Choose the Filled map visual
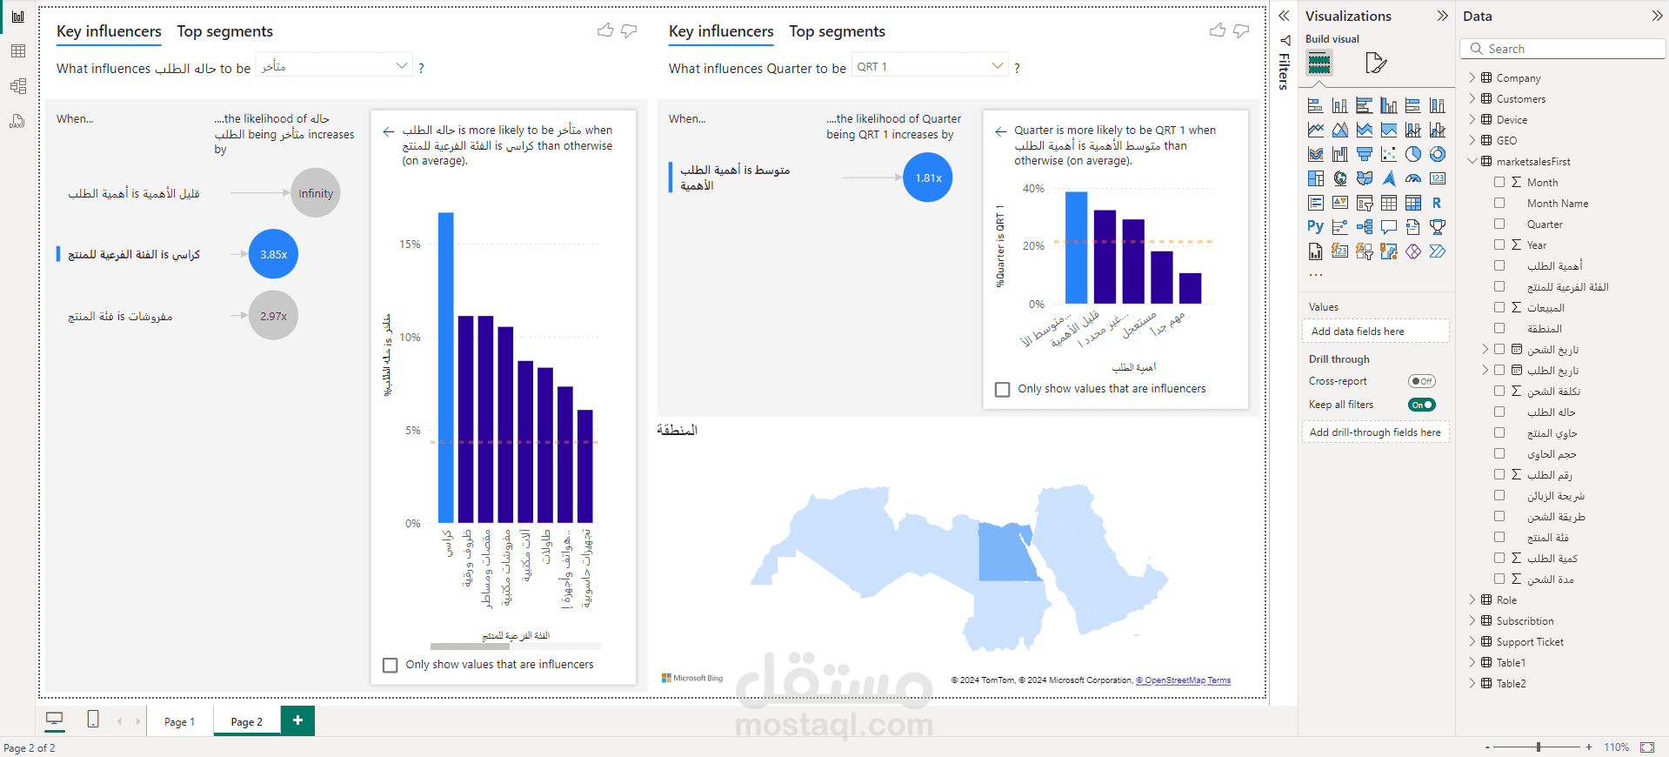1669x757 pixels. (1365, 178)
